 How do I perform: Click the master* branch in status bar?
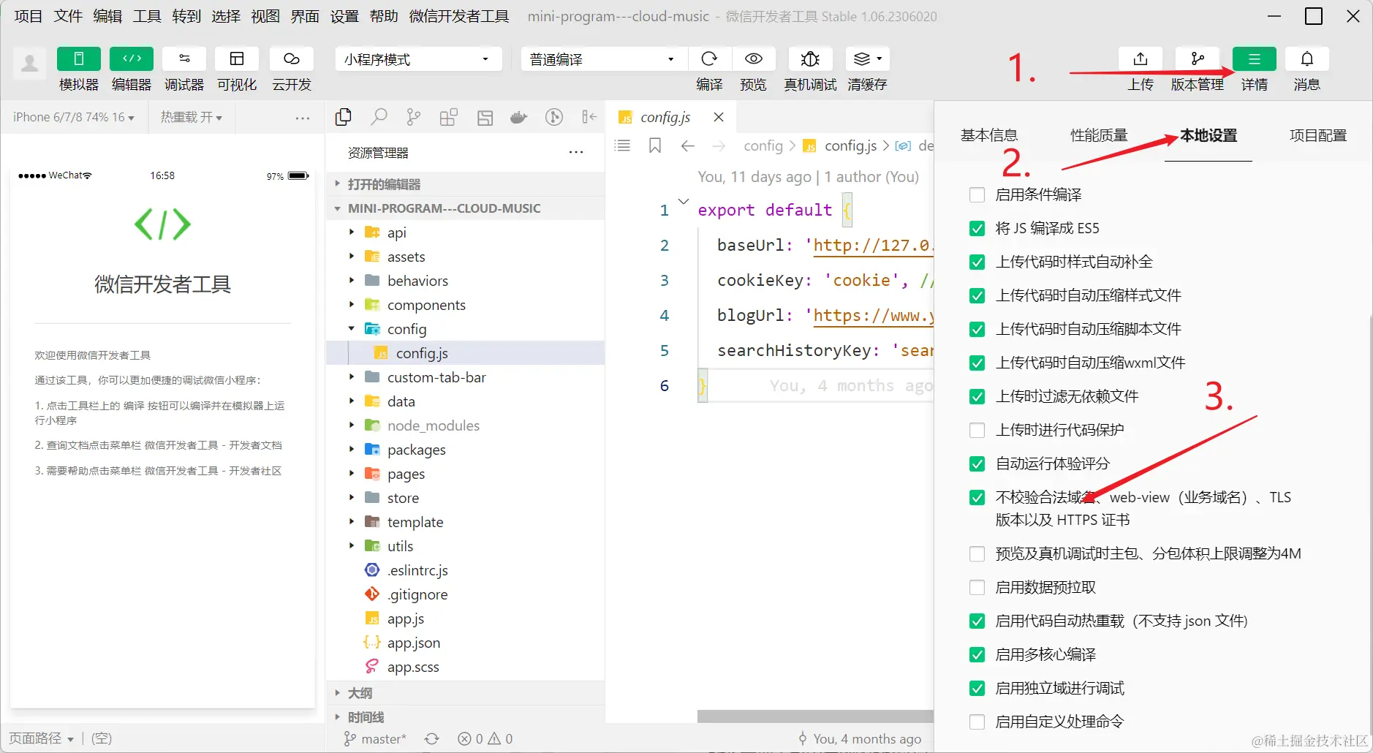point(375,739)
